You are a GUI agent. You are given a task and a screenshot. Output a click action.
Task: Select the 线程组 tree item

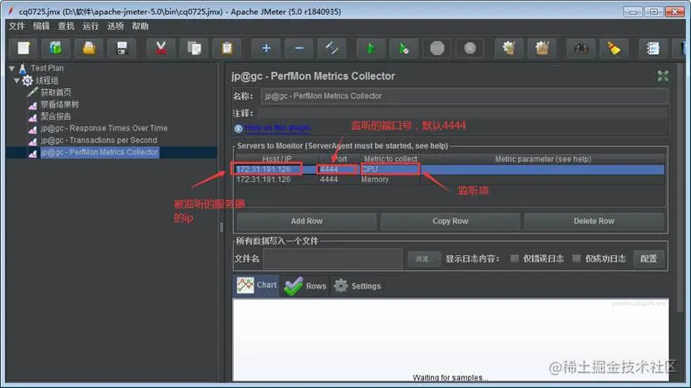(47, 80)
